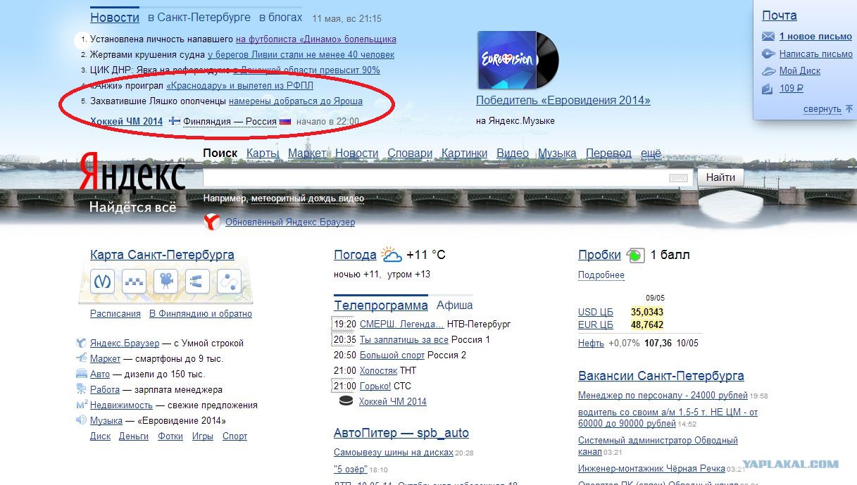Click the flying saucer Disk icon
857x485 pixels.
768,71
